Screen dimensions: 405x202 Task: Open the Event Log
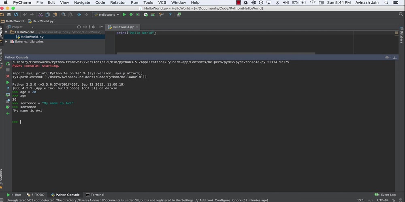[385, 195]
